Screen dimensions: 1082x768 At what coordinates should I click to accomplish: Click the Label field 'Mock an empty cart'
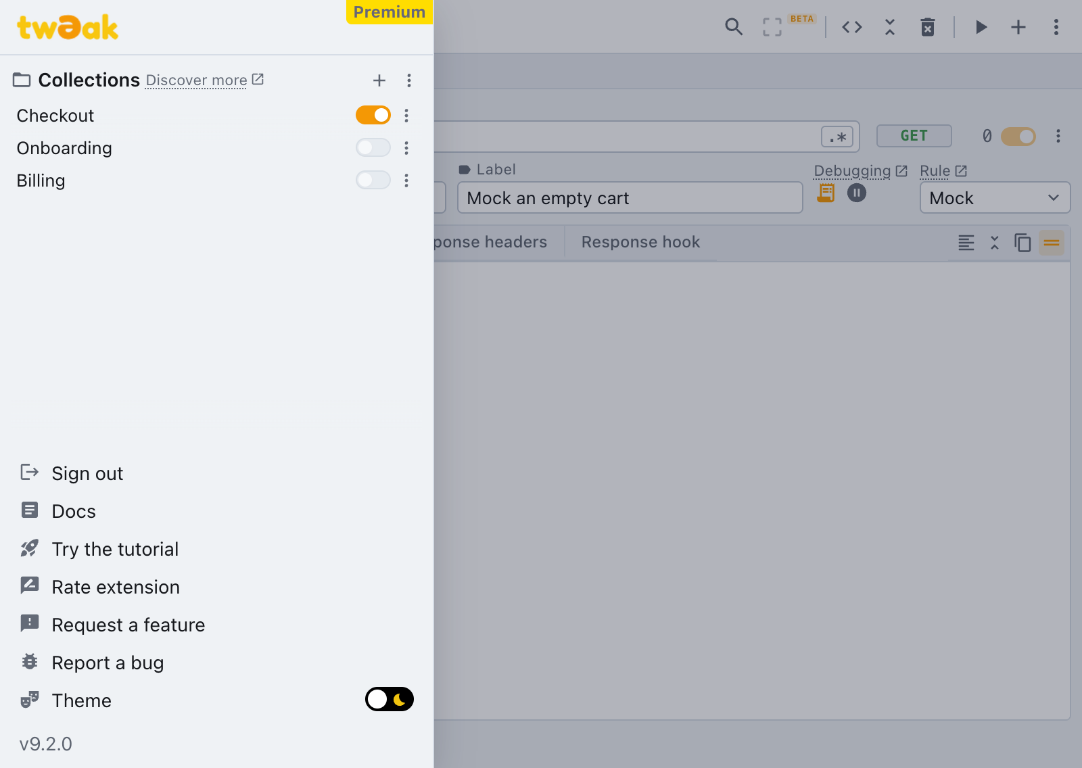(x=630, y=197)
